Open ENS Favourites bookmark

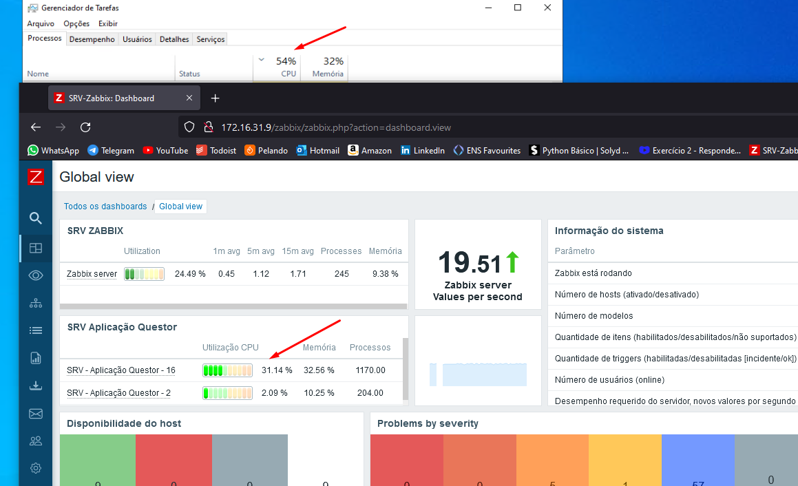487,151
